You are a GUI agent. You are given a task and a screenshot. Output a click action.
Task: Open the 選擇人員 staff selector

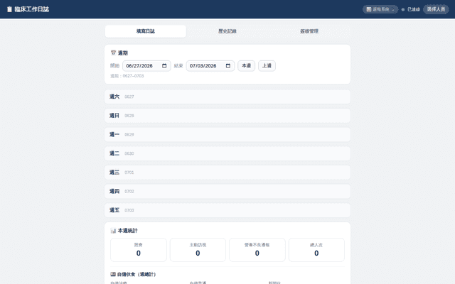pyautogui.click(x=436, y=9)
